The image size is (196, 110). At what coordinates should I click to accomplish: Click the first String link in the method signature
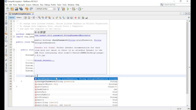pyautogui.click(x=72, y=40)
